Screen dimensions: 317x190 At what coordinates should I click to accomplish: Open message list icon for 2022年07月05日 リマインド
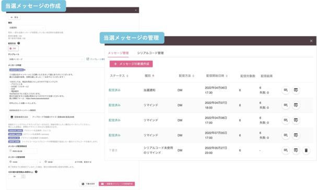(x=286, y=135)
